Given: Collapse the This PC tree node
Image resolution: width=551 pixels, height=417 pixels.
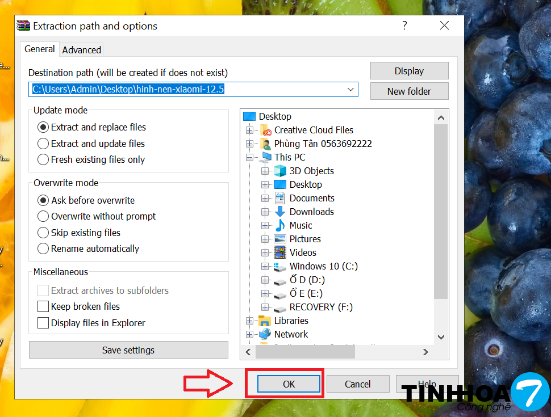Looking at the screenshot, I should coord(249,158).
